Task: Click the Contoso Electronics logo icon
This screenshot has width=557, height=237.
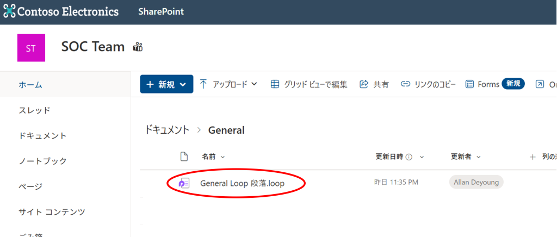Action: tap(9, 11)
